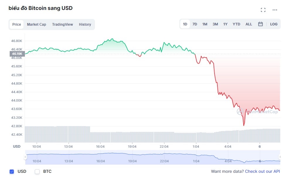The width and height of the screenshot is (286, 183).
Task: Switch the chart to LOG scale
Action: [274, 24]
